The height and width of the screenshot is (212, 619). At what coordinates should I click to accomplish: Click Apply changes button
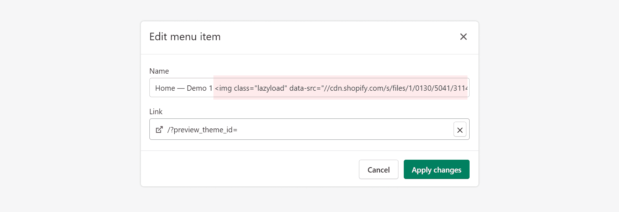coord(436,170)
